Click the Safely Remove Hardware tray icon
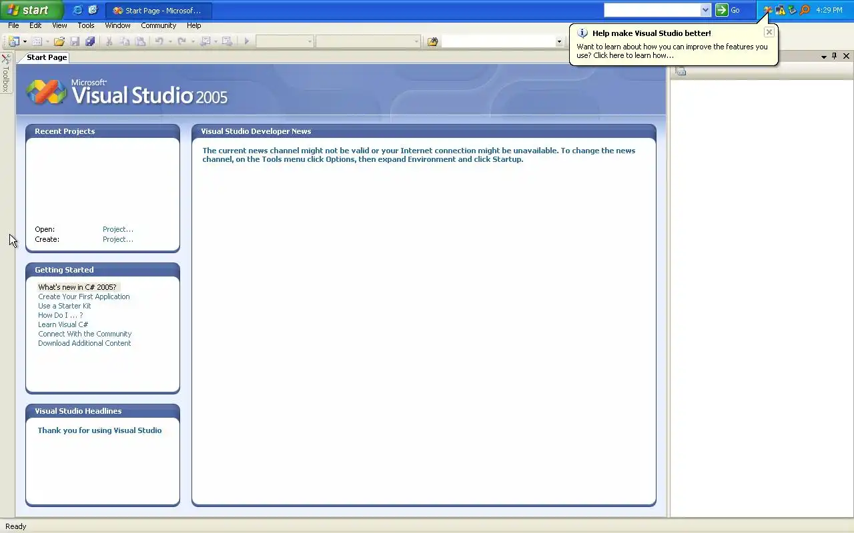Image resolution: width=854 pixels, height=533 pixels. (x=793, y=10)
